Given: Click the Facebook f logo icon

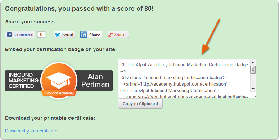Looking at the screenshot, I should click(x=9, y=35).
